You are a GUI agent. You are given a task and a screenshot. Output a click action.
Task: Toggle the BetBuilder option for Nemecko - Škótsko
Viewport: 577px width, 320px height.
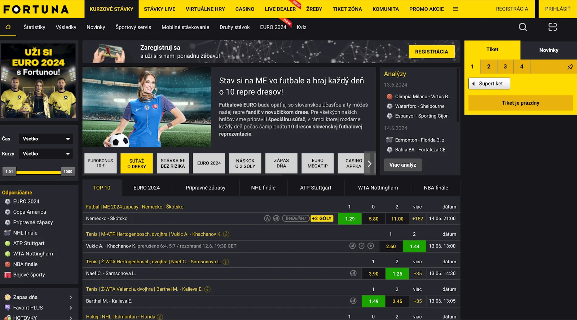(296, 218)
